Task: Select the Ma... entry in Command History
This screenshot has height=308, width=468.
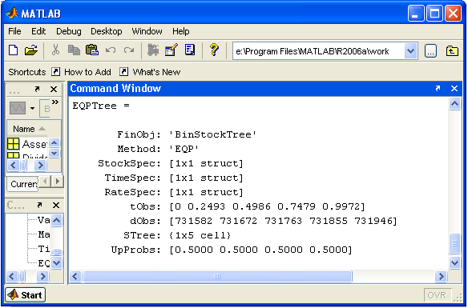Action: point(43,234)
